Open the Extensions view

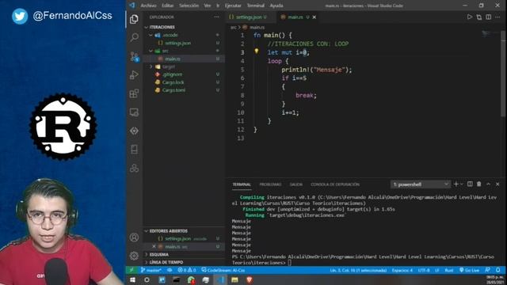(x=134, y=93)
